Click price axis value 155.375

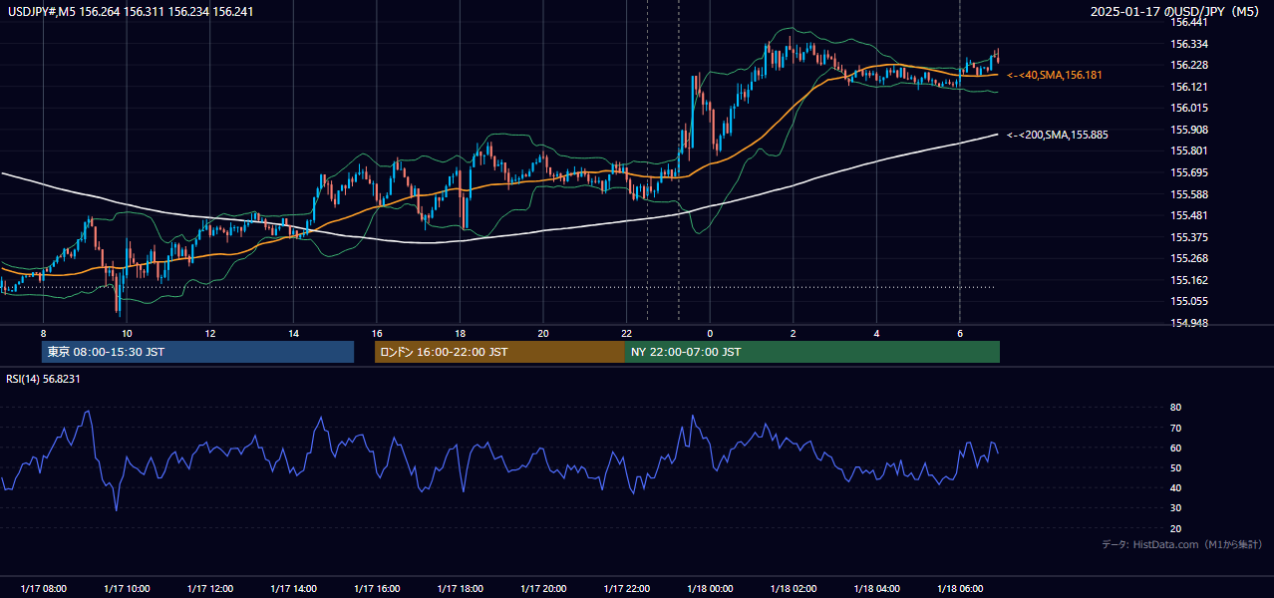[x=1189, y=237]
